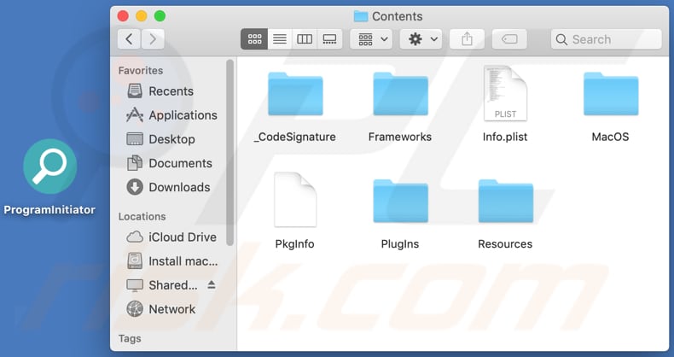Screen dimensions: 674x357
Task: Go forward with the right chevron button
Action: pyautogui.click(x=153, y=39)
